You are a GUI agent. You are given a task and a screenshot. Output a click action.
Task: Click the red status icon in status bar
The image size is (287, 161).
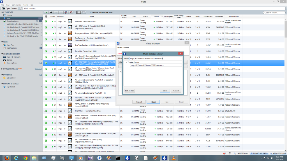point(224,153)
